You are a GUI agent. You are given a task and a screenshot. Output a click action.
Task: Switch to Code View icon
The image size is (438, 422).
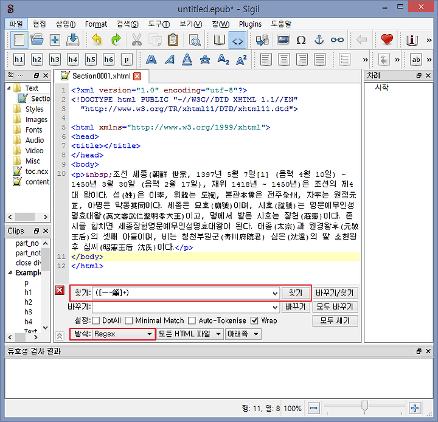click(237, 40)
